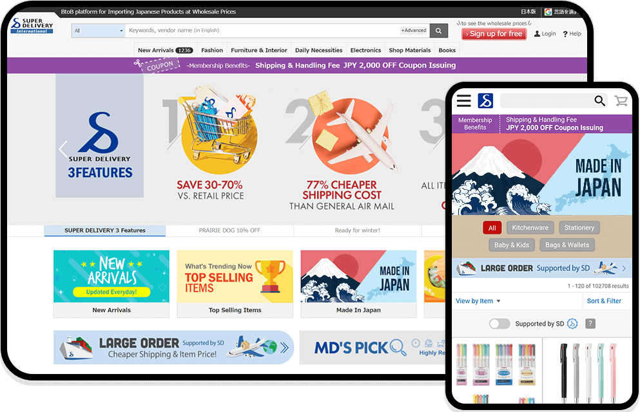Expand the All category search dropdown
Screen dimensions: 640x412
pyautogui.click(x=98, y=30)
